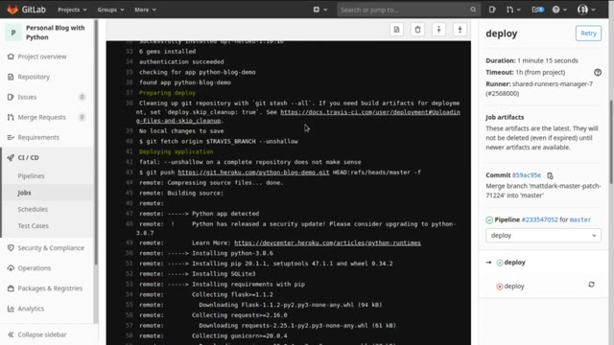614x345 pixels.
Task: Click the Requirements list icon
Action: click(x=11, y=138)
